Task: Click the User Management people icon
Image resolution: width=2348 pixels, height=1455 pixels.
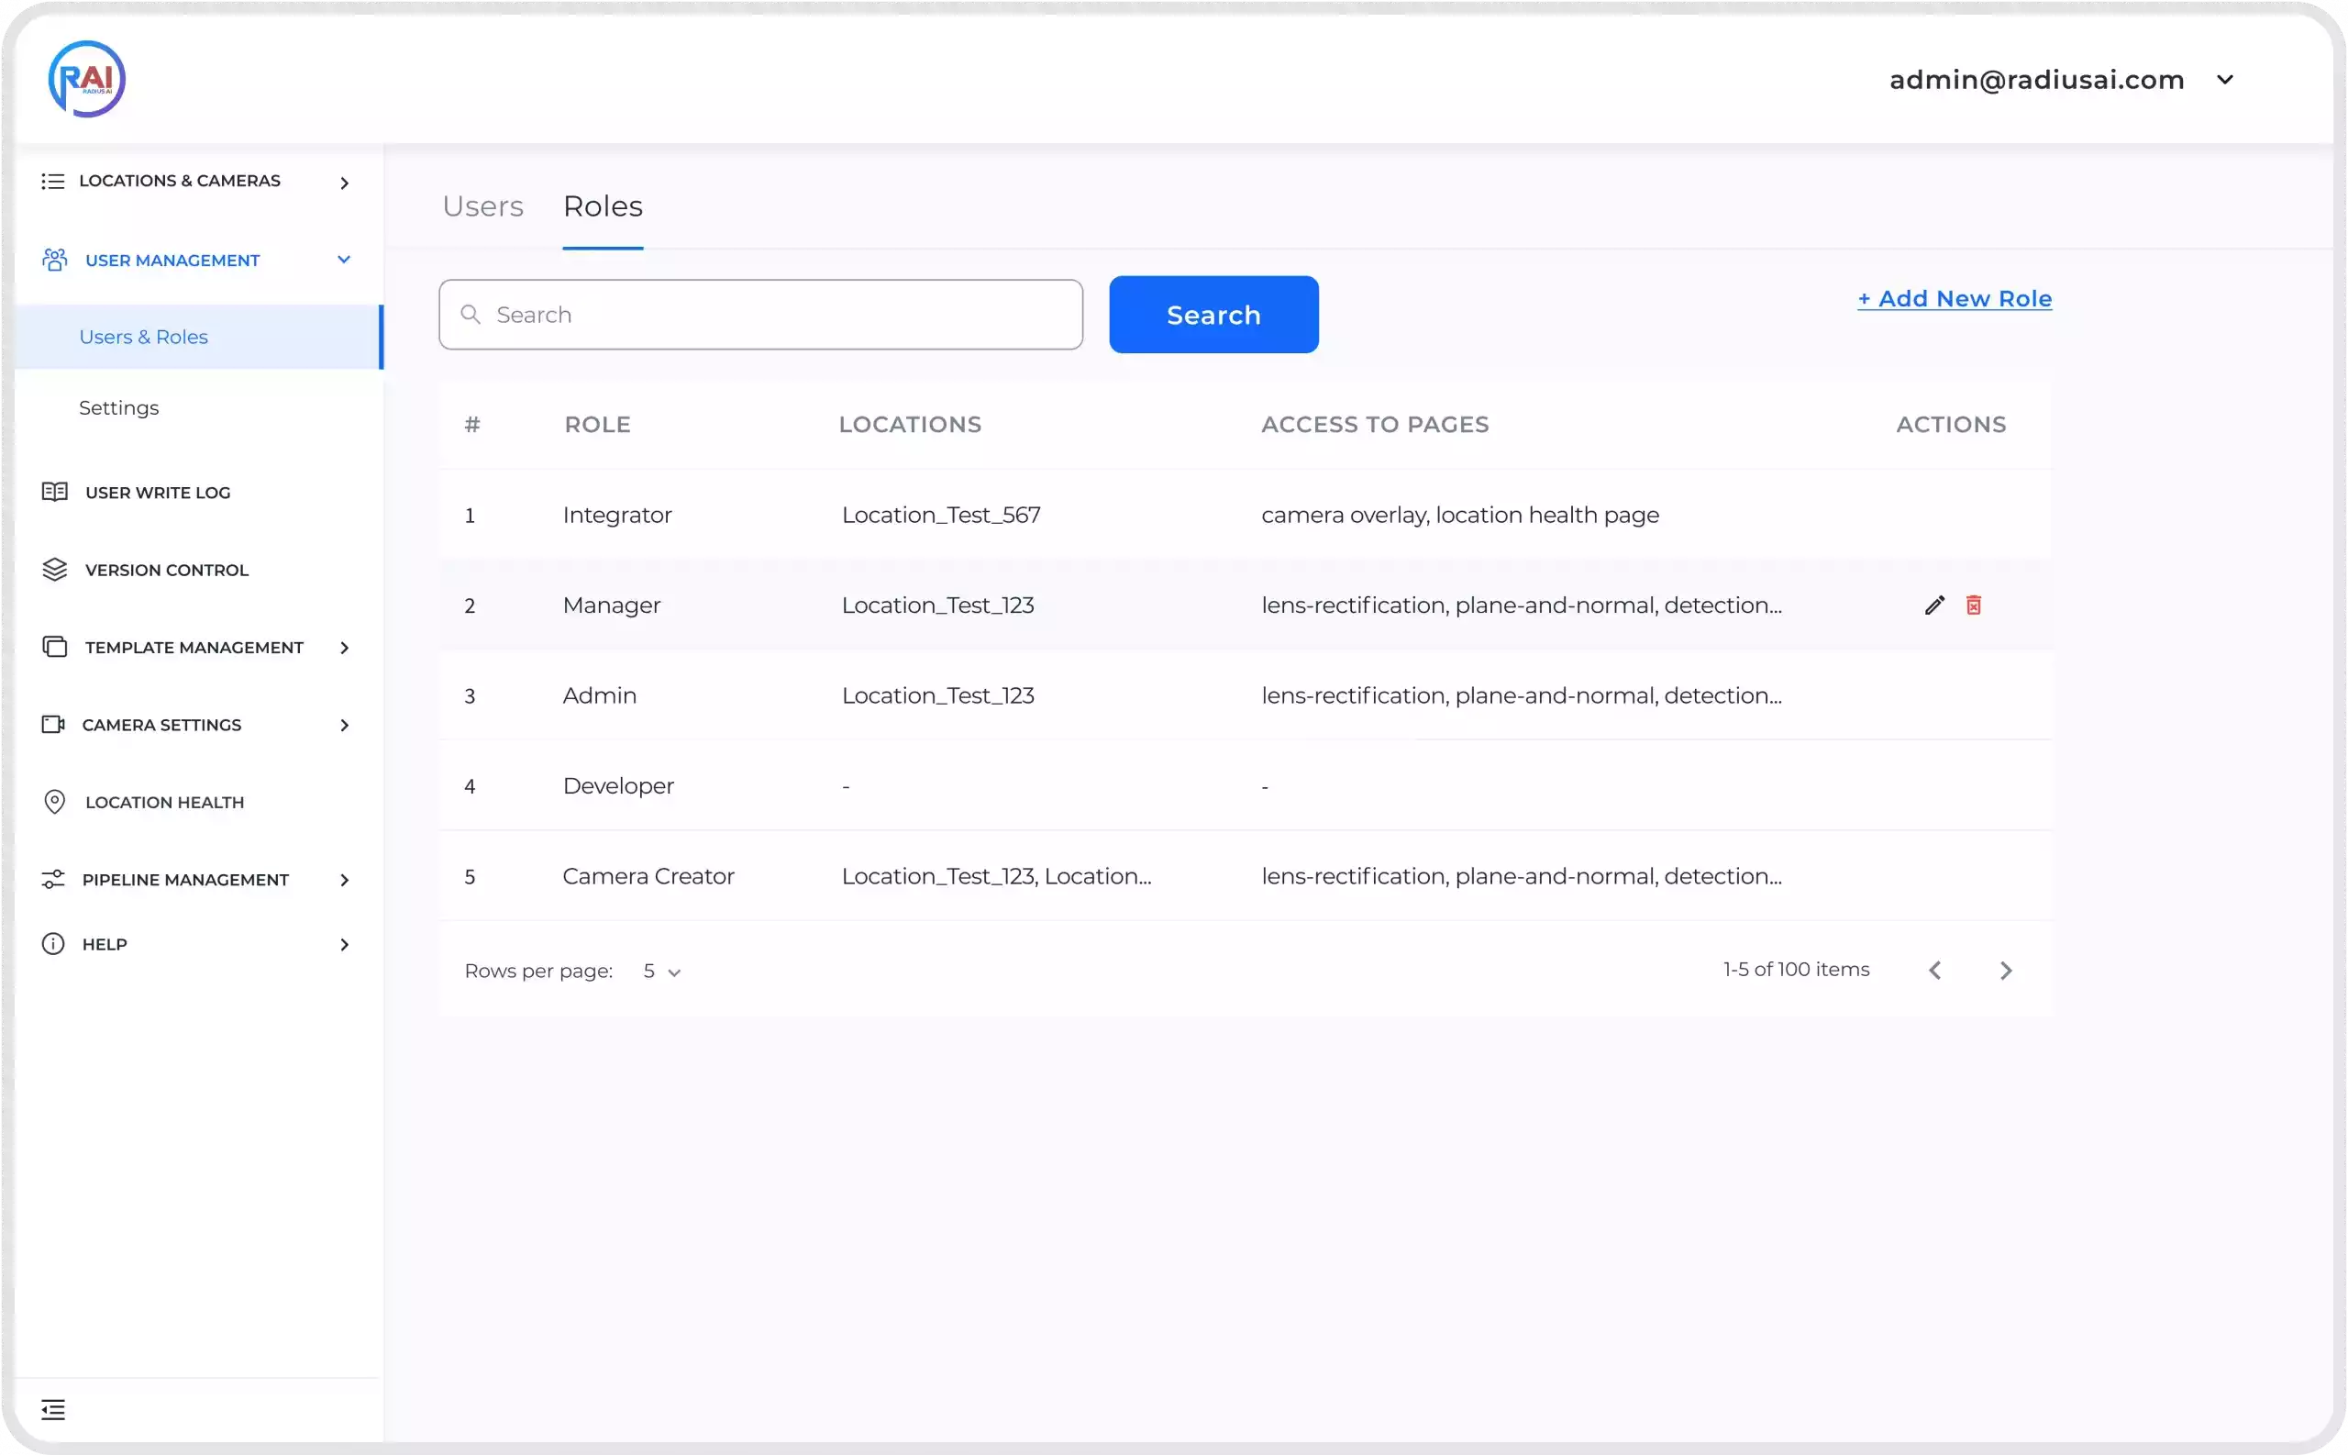Action: tap(55, 260)
